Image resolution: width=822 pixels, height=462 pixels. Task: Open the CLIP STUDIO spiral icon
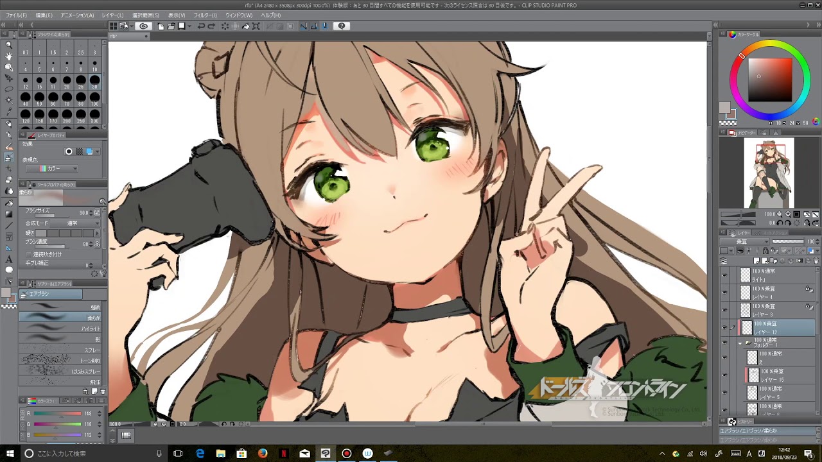pyautogui.click(x=144, y=26)
